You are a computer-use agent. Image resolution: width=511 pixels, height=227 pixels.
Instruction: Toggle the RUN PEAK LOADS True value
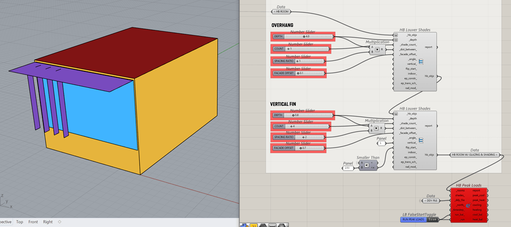tap(433, 220)
